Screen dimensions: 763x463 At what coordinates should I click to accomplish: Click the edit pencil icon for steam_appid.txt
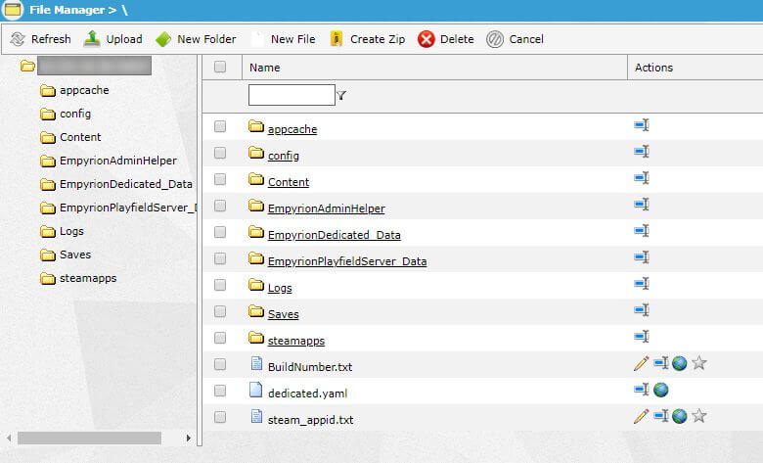(x=641, y=416)
